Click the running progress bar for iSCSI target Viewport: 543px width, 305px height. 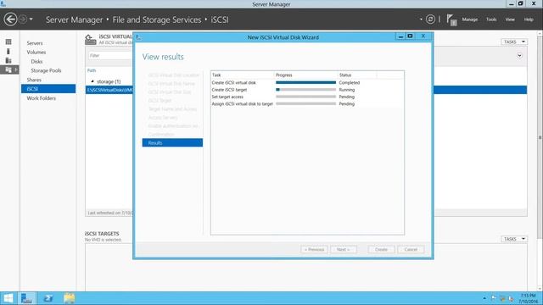(x=305, y=90)
